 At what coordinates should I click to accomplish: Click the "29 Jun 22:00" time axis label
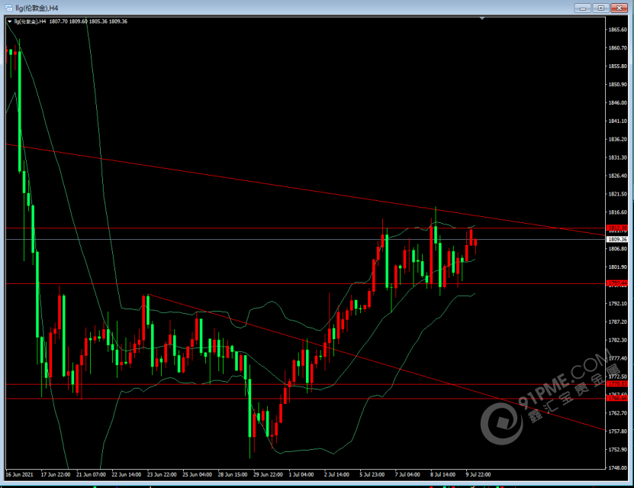(x=268, y=474)
